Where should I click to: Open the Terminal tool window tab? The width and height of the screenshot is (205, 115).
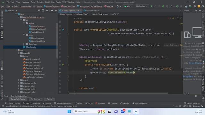[x=113, y=103]
